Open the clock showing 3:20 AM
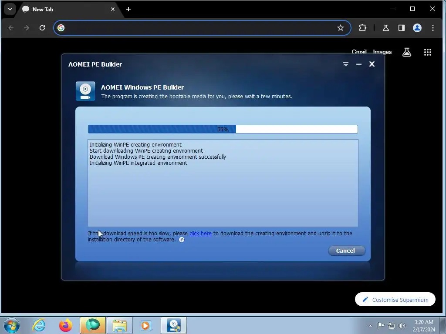 [x=424, y=326]
